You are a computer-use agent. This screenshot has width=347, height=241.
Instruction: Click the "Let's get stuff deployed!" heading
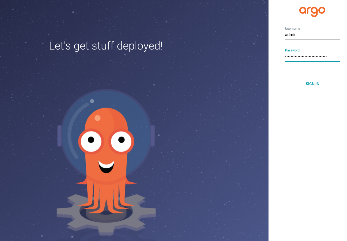[x=106, y=46]
